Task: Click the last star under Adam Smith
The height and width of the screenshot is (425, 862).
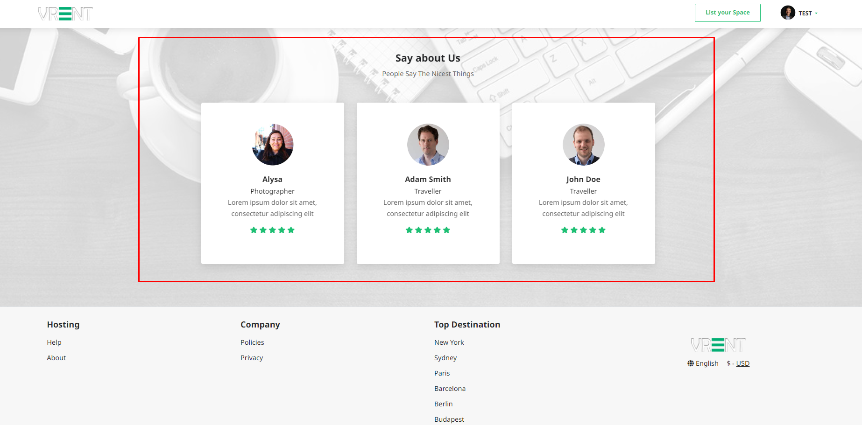Action: [446, 230]
